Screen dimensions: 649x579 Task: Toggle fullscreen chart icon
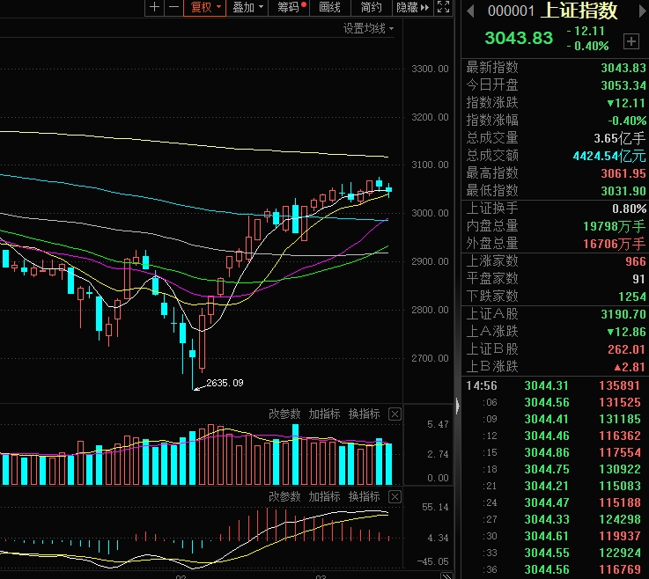443,7
